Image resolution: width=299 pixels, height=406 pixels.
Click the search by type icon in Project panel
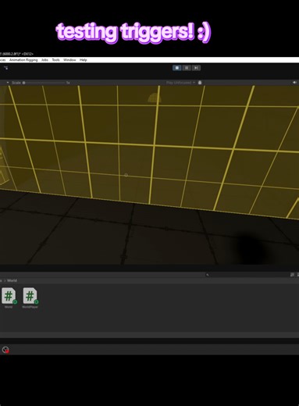292,275
